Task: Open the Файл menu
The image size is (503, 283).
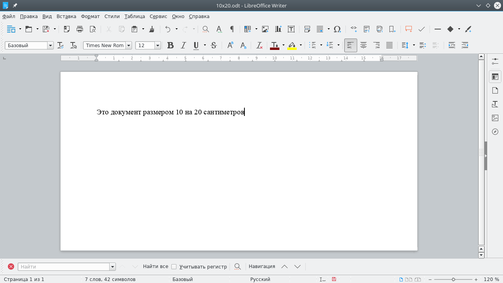Action: click(x=9, y=17)
